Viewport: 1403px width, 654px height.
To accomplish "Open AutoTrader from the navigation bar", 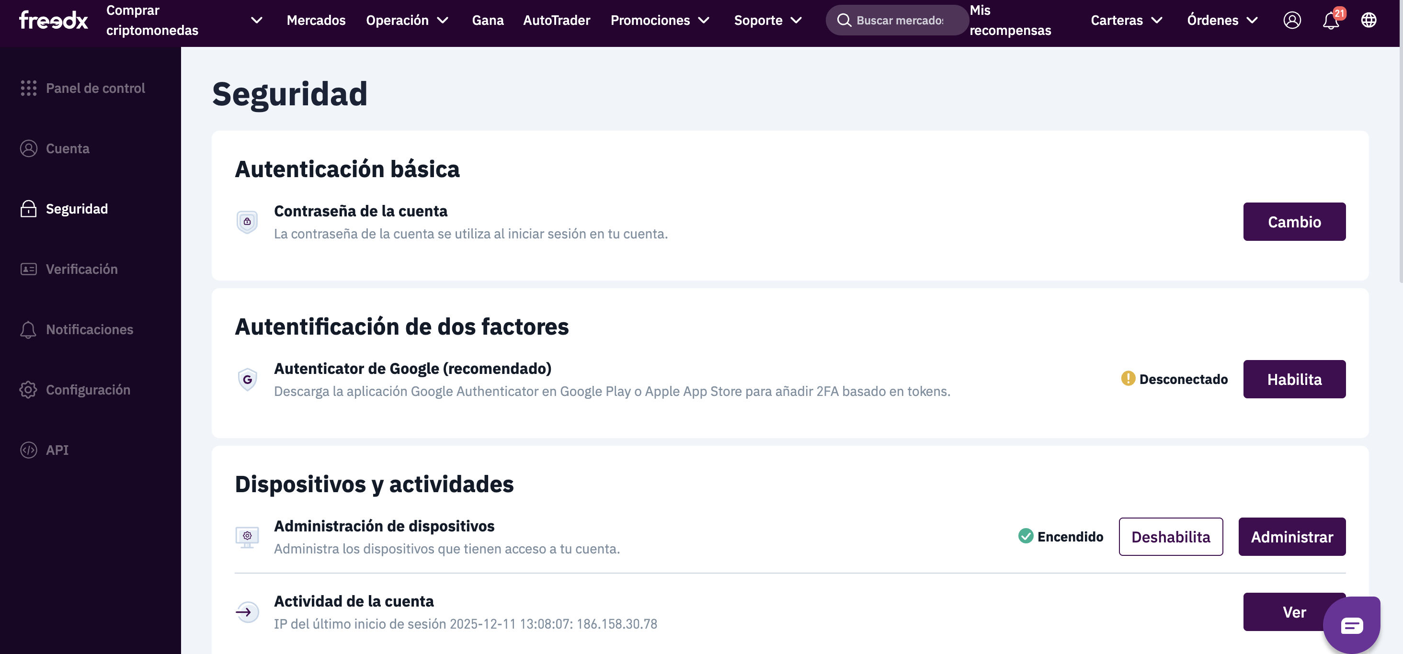I will tap(556, 20).
